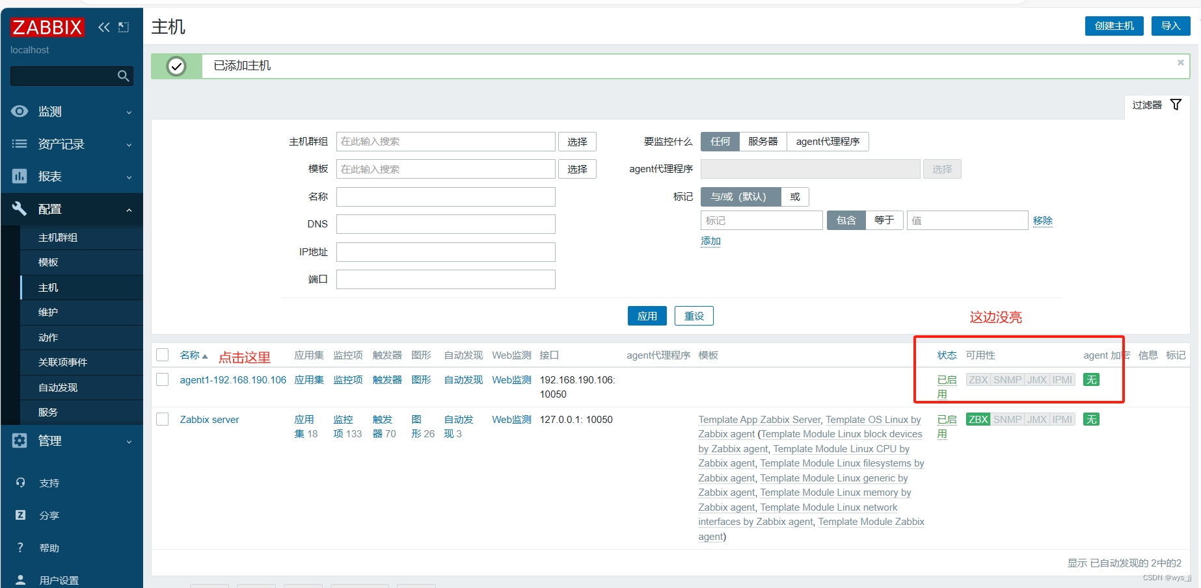Viewport: 1201px width, 588px height.
Task: Open 动作 in sidebar
Action: pos(82,338)
